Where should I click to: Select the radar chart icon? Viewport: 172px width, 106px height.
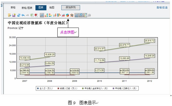click(x=72, y=15)
